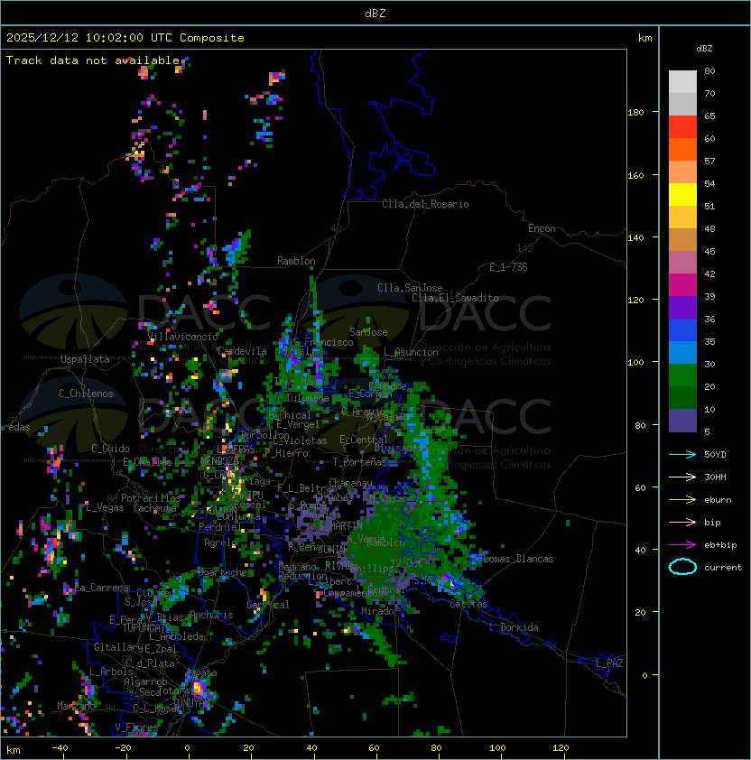Click the 'Villavicencio' map label

click(182, 337)
